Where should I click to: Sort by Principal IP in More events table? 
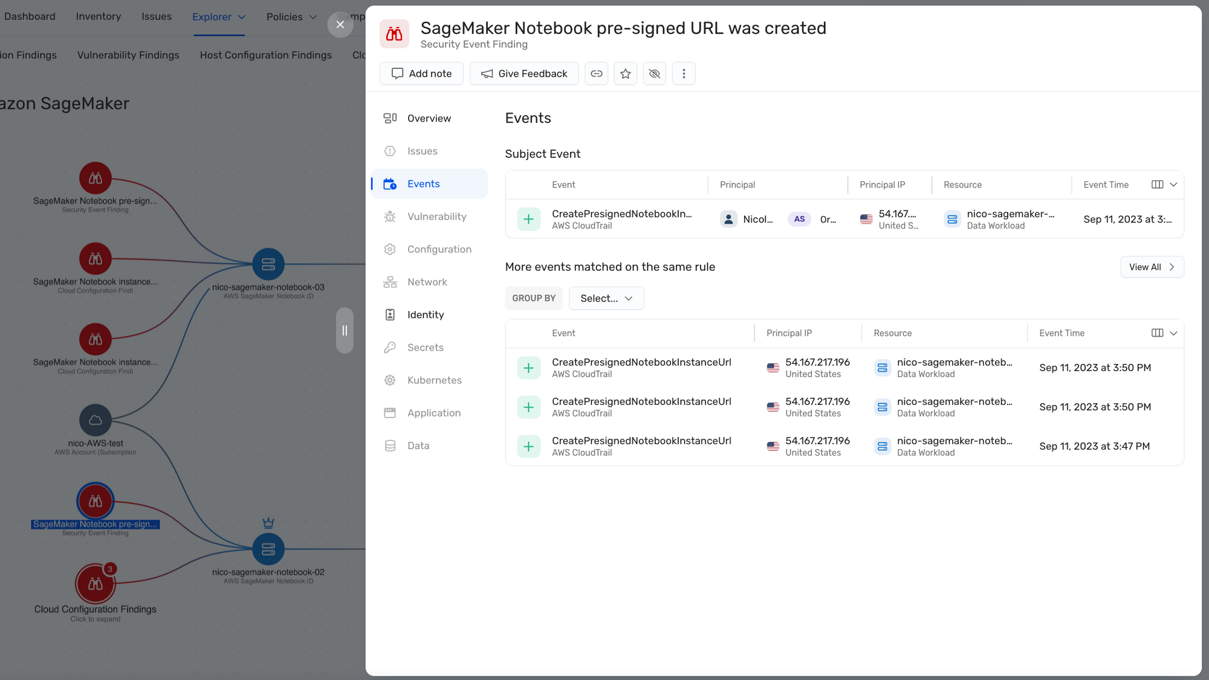(x=789, y=333)
